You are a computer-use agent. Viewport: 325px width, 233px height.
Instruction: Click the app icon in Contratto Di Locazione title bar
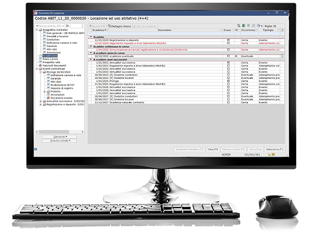(36, 11)
